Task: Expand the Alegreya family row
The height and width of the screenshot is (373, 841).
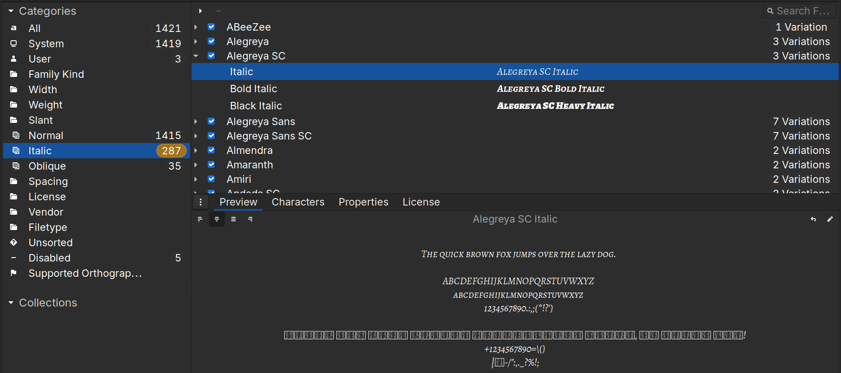Action: [196, 42]
